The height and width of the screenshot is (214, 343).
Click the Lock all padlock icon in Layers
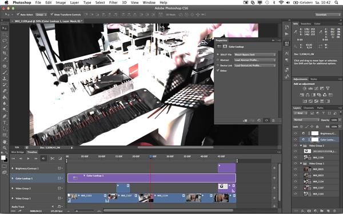point(317,127)
